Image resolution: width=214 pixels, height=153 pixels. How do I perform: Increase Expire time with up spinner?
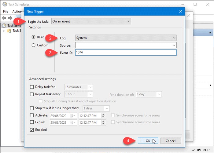pyautogui.click(x=103, y=121)
